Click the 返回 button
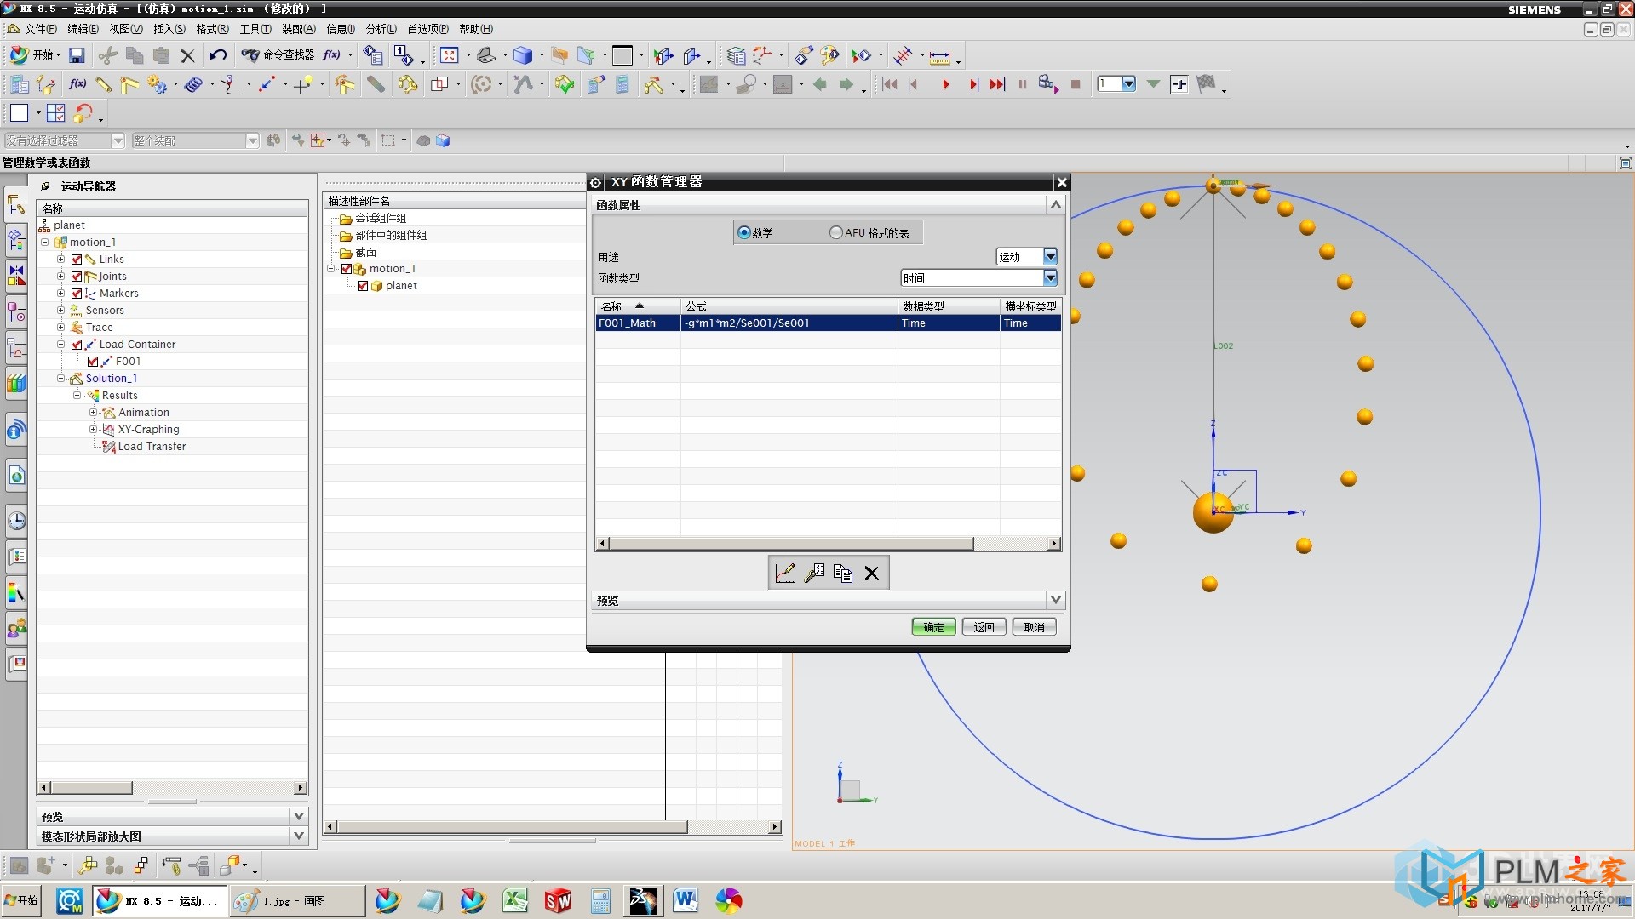This screenshot has width=1635, height=919. pos(984,627)
